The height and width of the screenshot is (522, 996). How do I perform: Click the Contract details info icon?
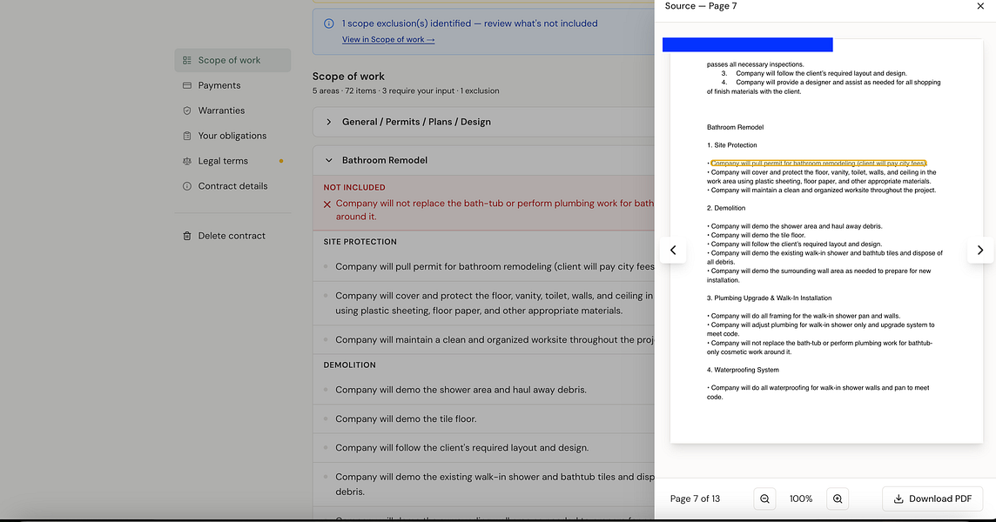point(186,186)
